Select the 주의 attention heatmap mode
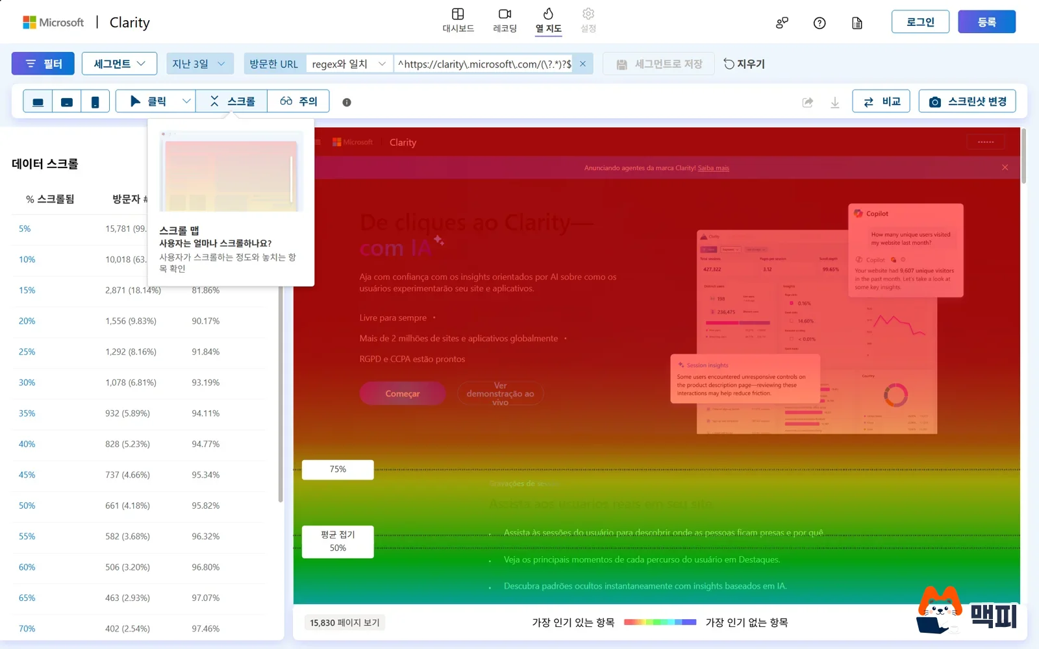The height and width of the screenshot is (649, 1039). tap(299, 101)
